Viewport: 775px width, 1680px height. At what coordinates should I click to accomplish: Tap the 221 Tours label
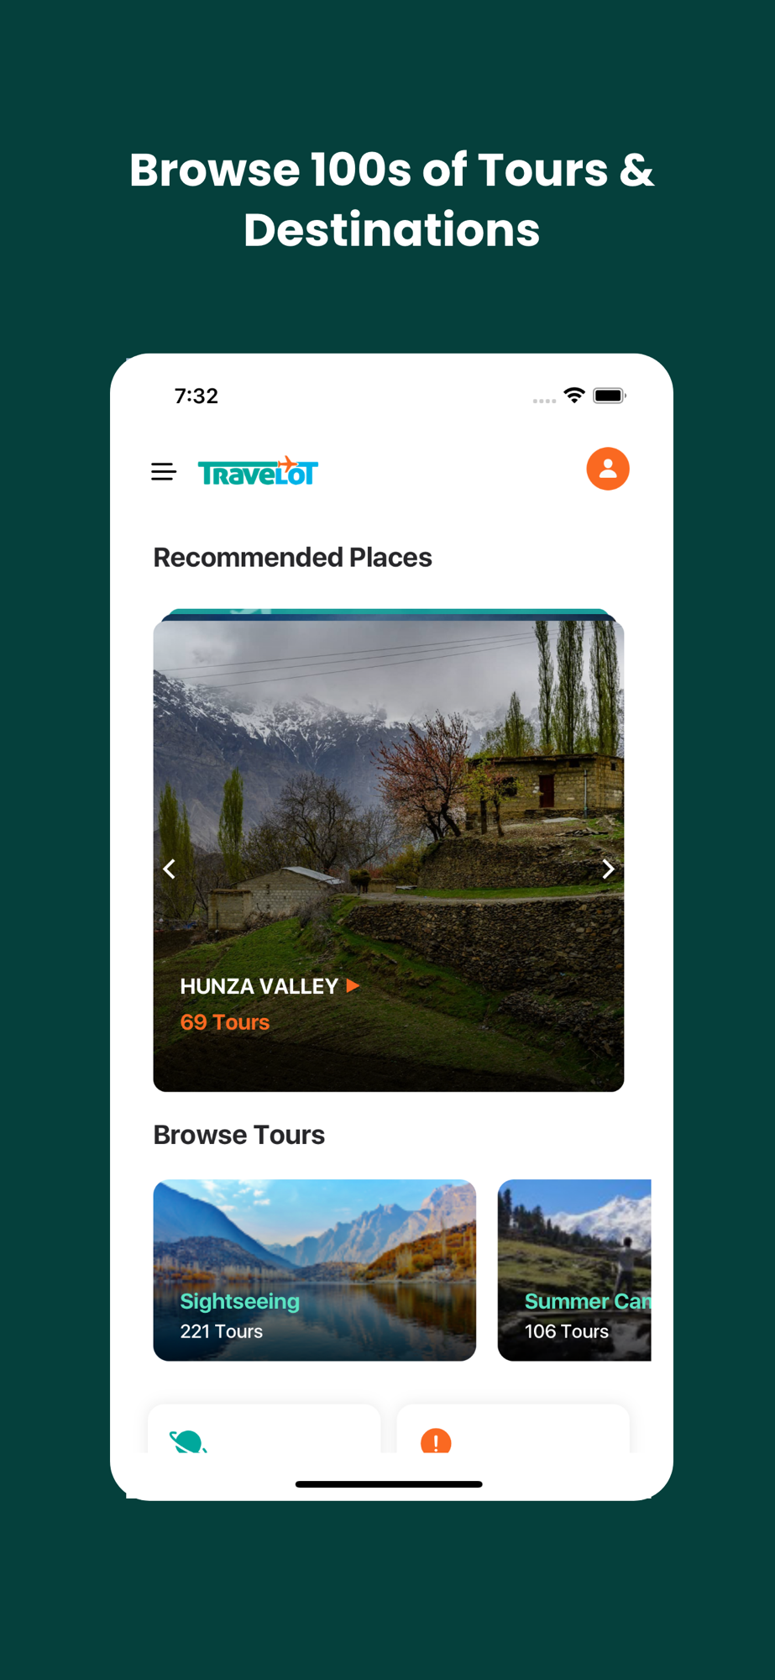point(222,1331)
